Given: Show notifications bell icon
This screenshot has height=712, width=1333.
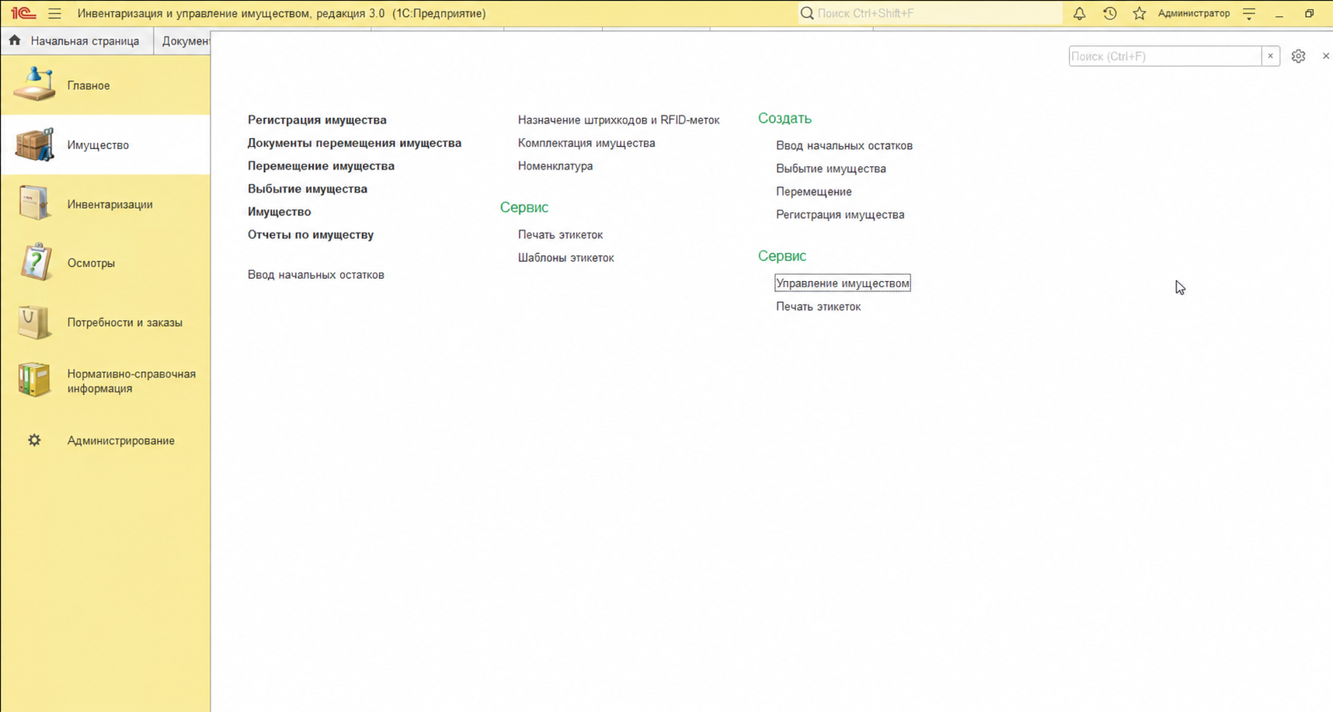Looking at the screenshot, I should pos(1079,13).
